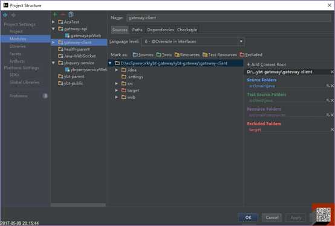The width and height of the screenshot is (335, 226).
Task: Open Global Libraries in the sidebar
Action: (24, 82)
